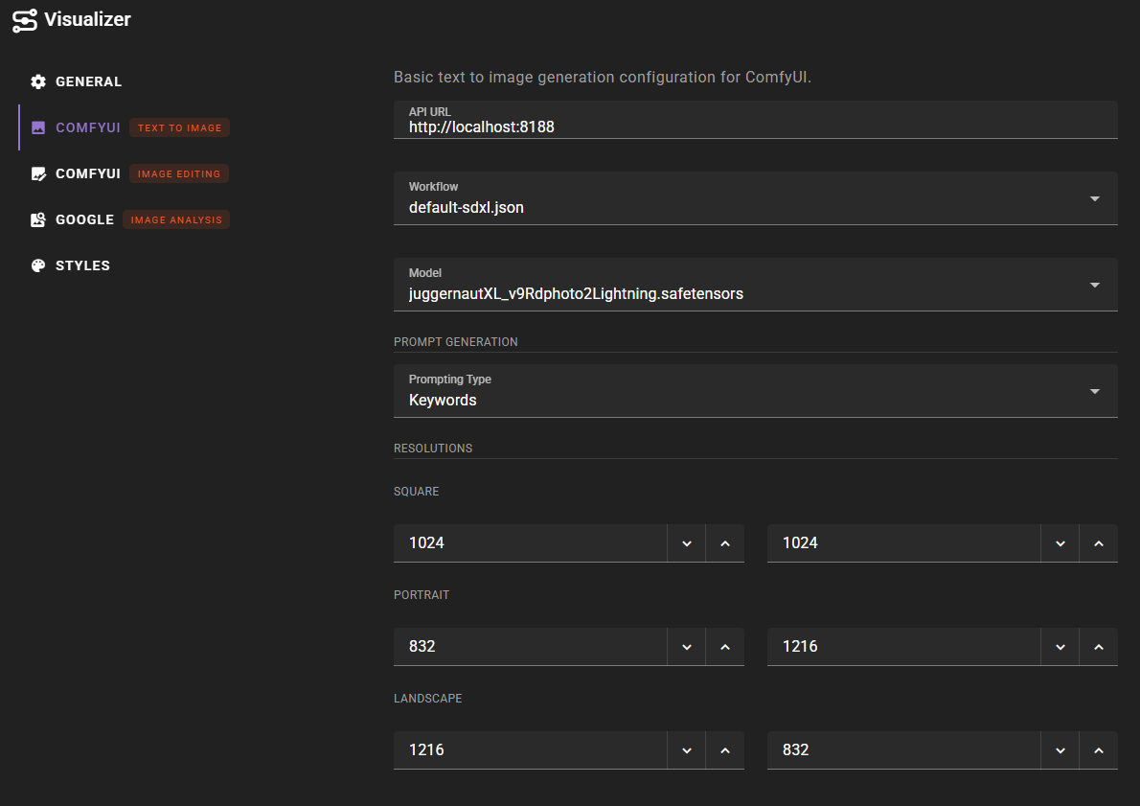Viewport: 1140px width, 806px height.
Task: Decrement the landscape height value 832
Action: pyautogui.click(x=1060, y=749)
